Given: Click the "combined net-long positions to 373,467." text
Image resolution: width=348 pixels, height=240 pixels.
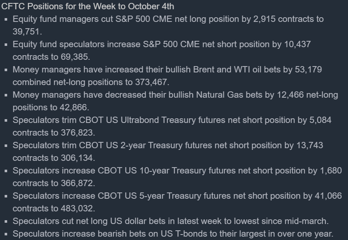Looking at the screenshot, I should [91, 82].
